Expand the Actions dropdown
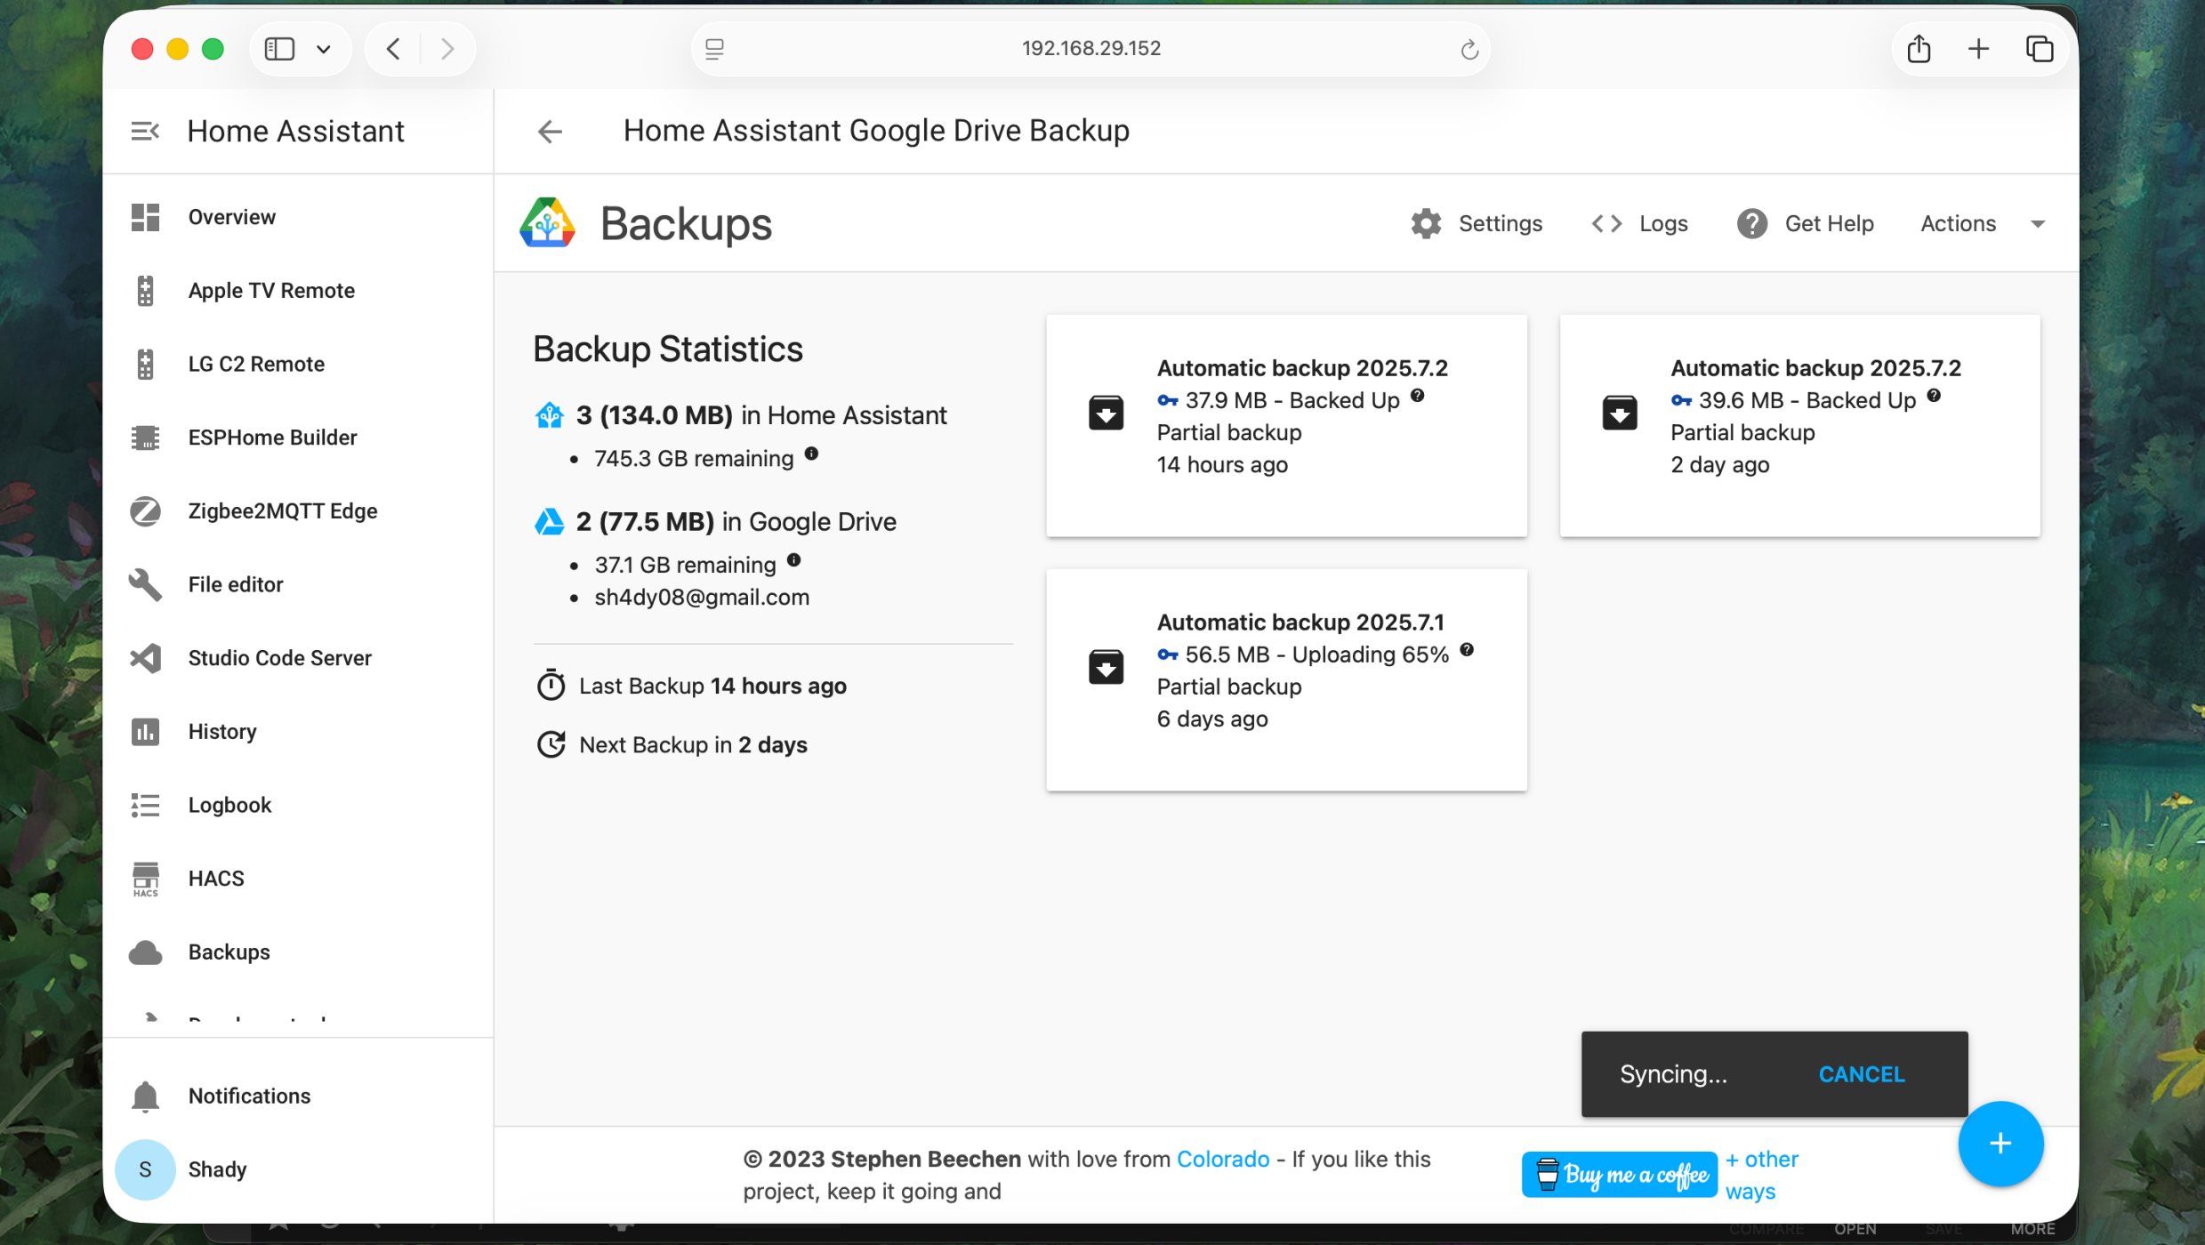Viewport: 2205px width, 1245px height. tap(1983, 223)
